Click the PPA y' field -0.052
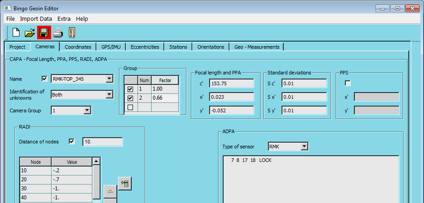Viewport: 424px width, 203px height. pyautogui.click(x=232, y=110)
